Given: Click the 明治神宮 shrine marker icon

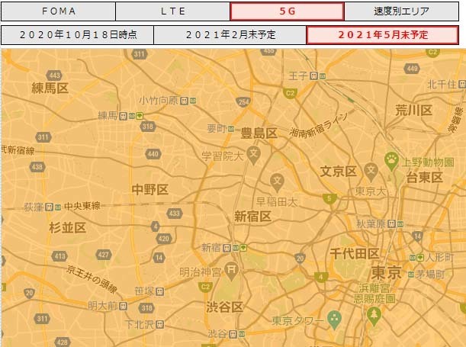Looking at the screenshot, I should (231, 271).
